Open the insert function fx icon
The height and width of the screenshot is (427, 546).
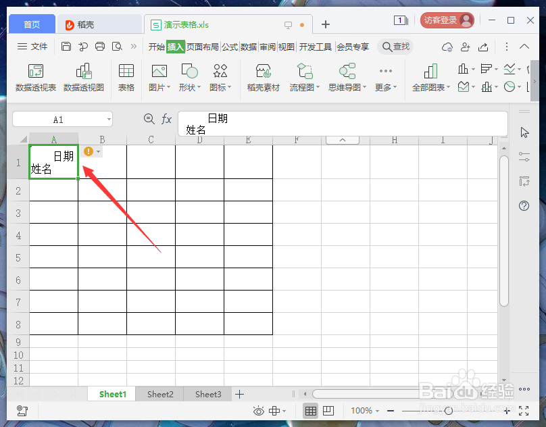(166, 118)
